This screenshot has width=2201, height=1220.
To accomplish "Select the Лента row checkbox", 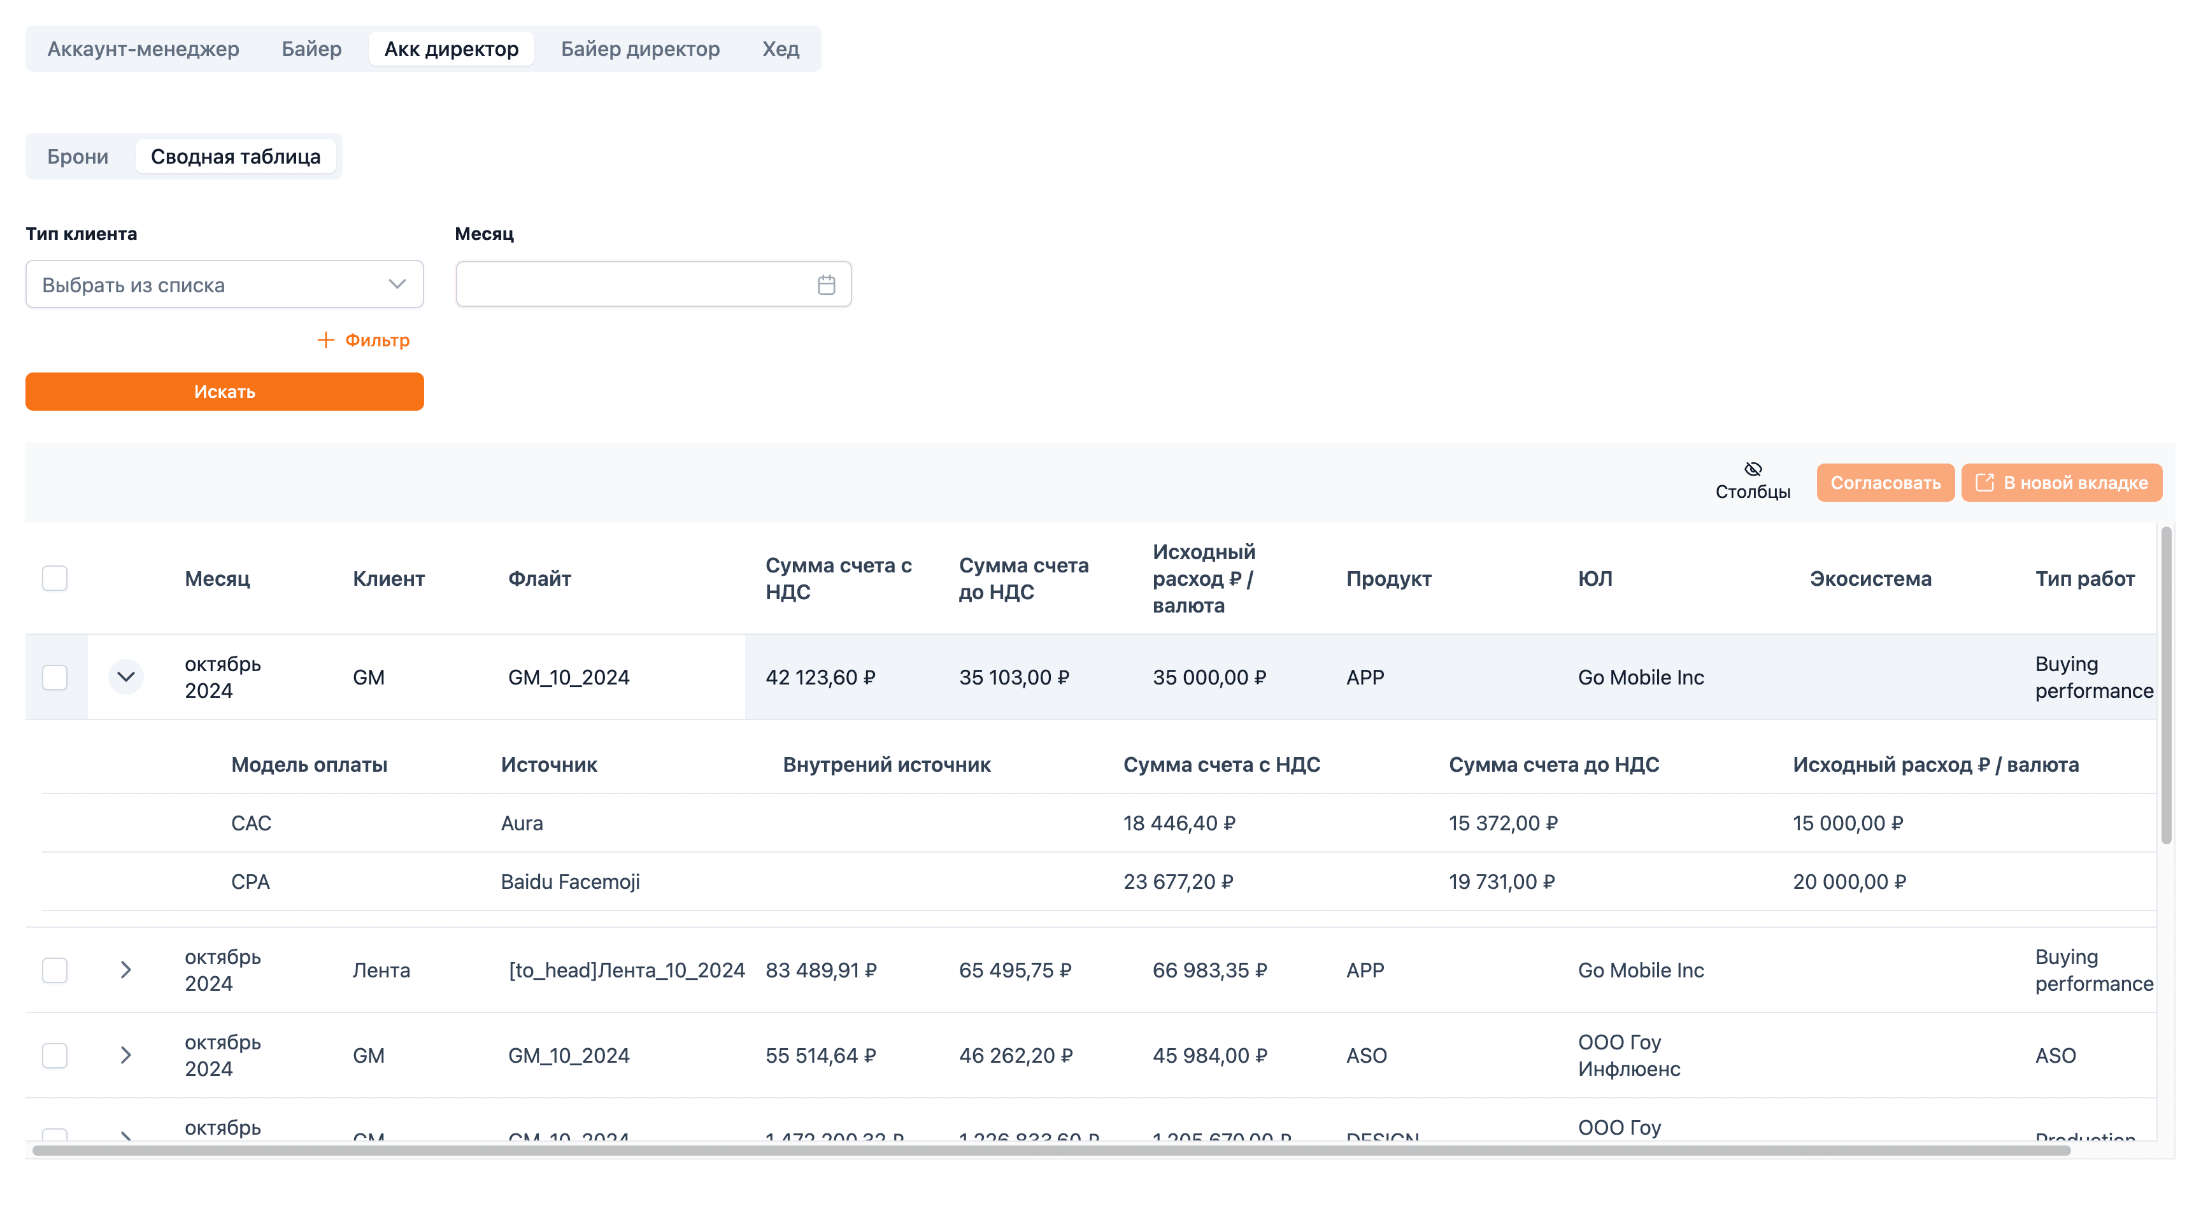I will 55,970.
